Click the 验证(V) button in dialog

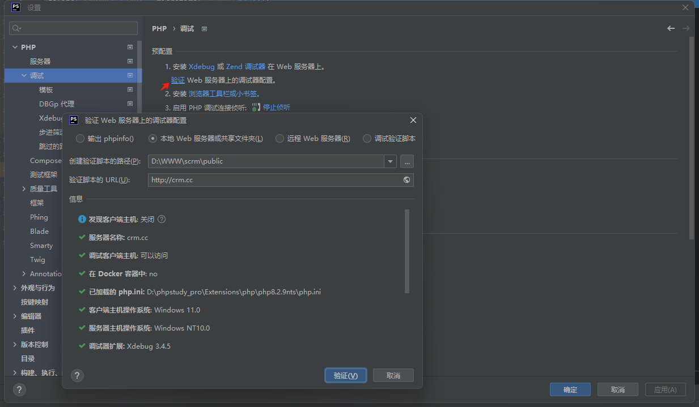[x=345, y=375]
